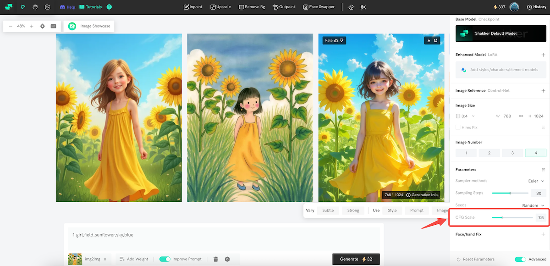Delete the prompt with trash icon
550x266 pixels.
pyautogui.click(x=216, y=259)
